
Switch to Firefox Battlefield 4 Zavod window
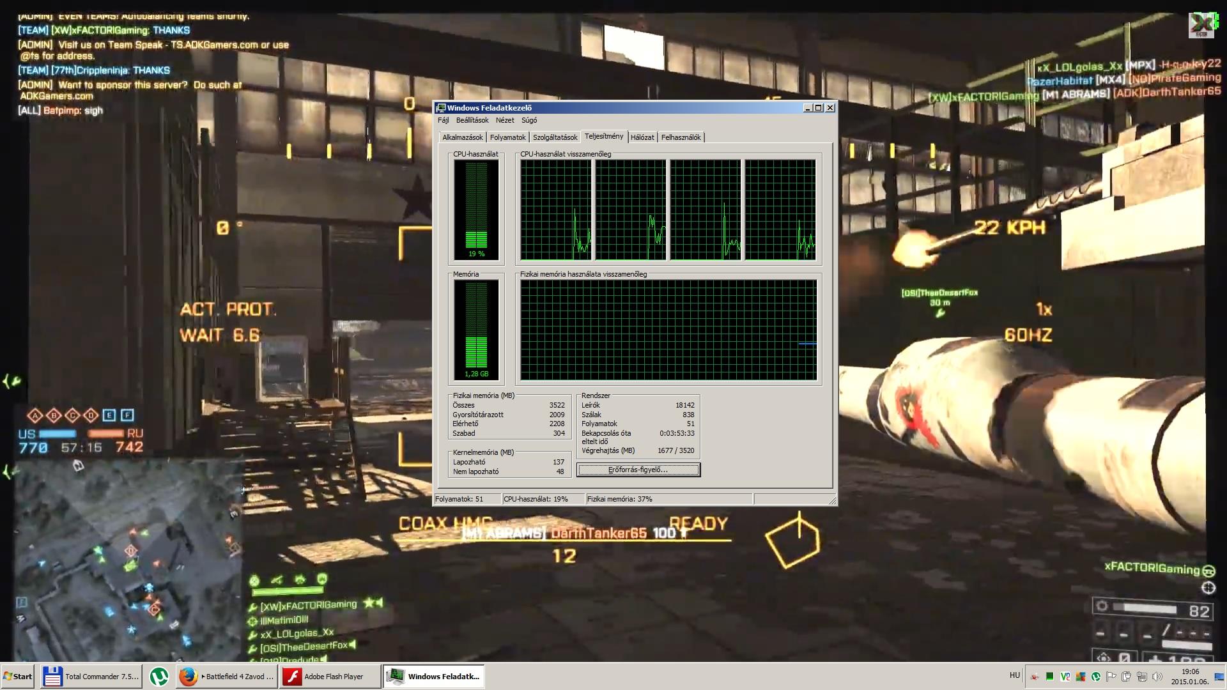point(226,677)
